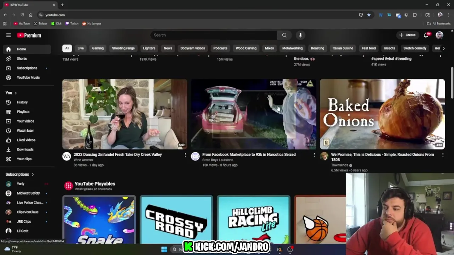The image size is (454, 255).
Task: Click the Create button
Action: coord(407,35)
